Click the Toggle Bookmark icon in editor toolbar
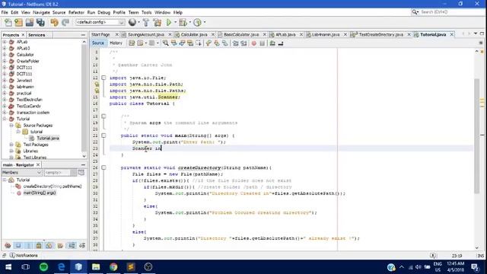The height and width of the screenshot is (274, 487). tap(225, 43)
